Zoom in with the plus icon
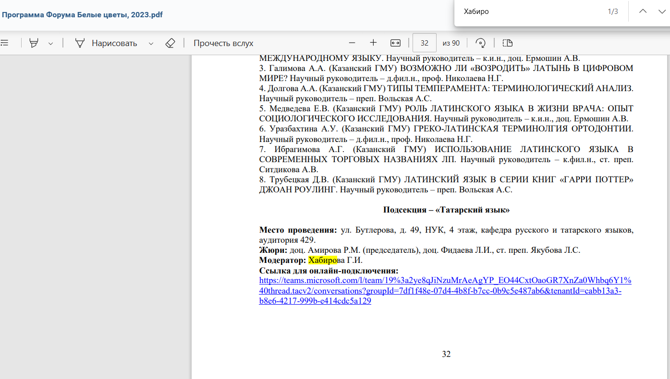 tap(373, 43)
